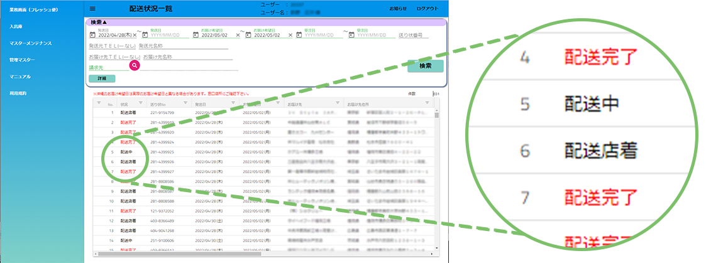Clear the 2022/04/28(木) 発送日 value
Image resolution: width=706 pixels, height=263 pixels.
point(134,35)
